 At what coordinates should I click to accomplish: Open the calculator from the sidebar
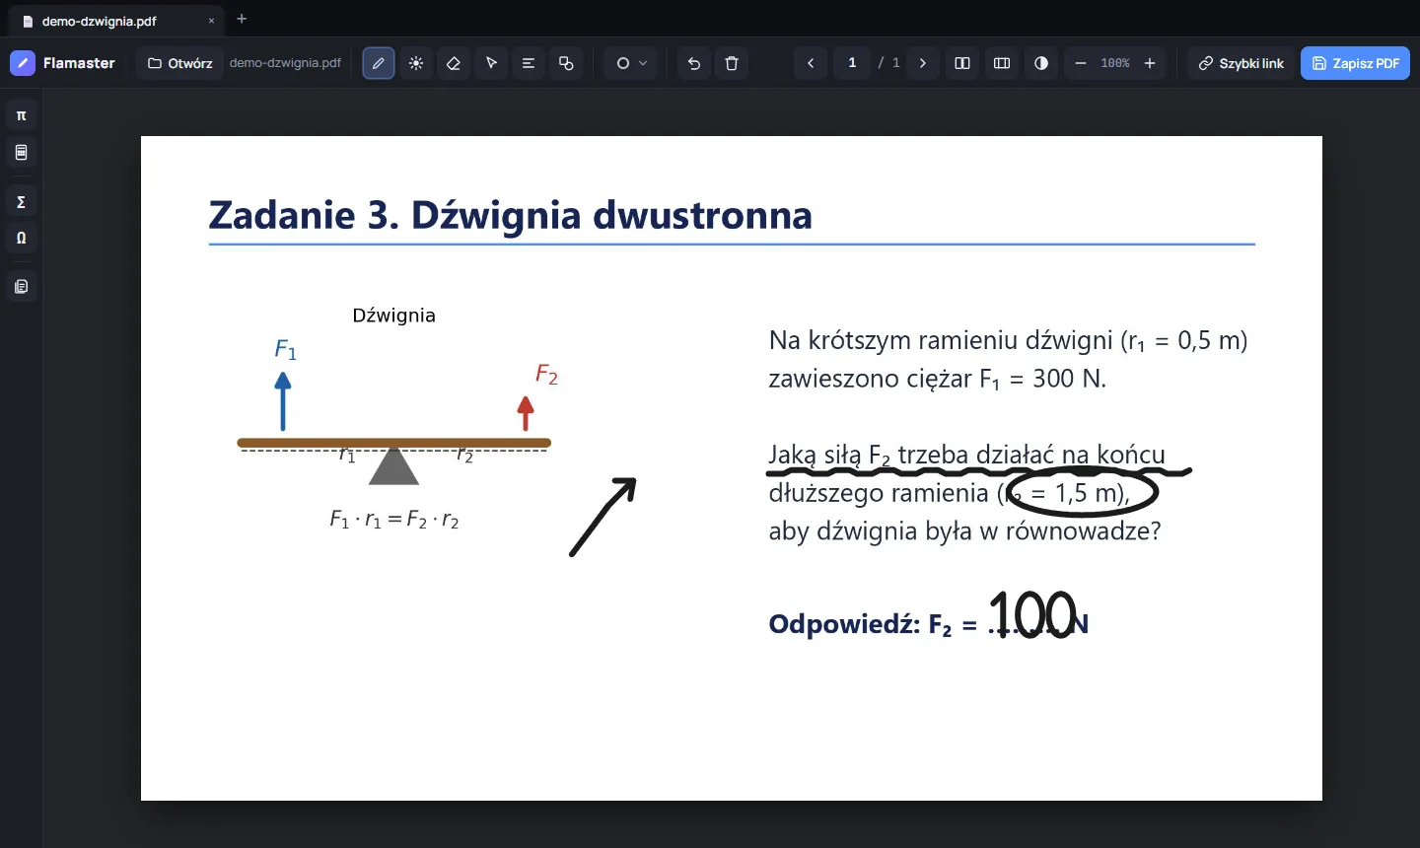coord(22,153)
